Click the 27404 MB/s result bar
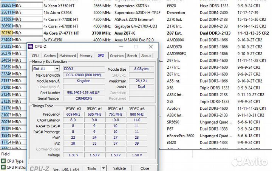 (x=22, y=40)
